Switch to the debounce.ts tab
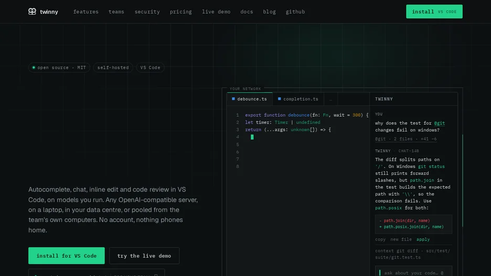This screenshot has height=276, width=491. coord(250,99)
